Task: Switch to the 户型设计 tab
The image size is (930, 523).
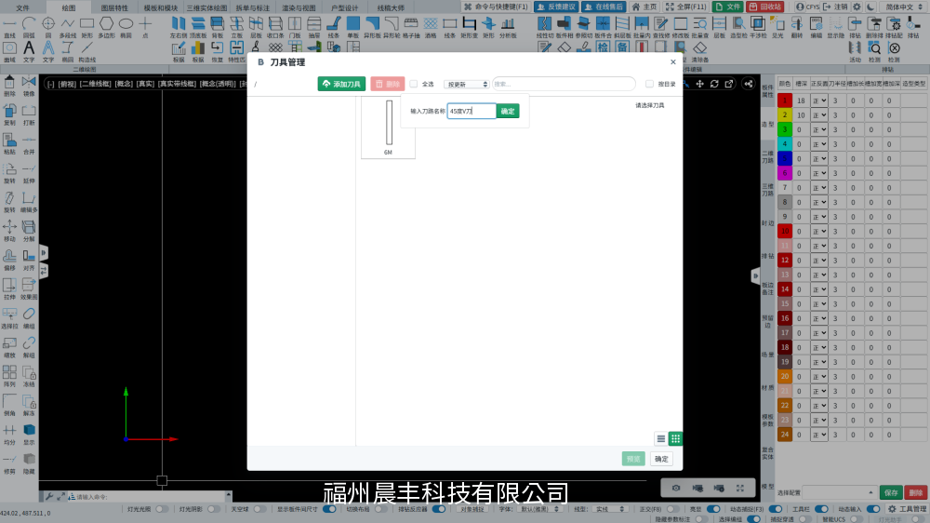Action: [345, 7]
